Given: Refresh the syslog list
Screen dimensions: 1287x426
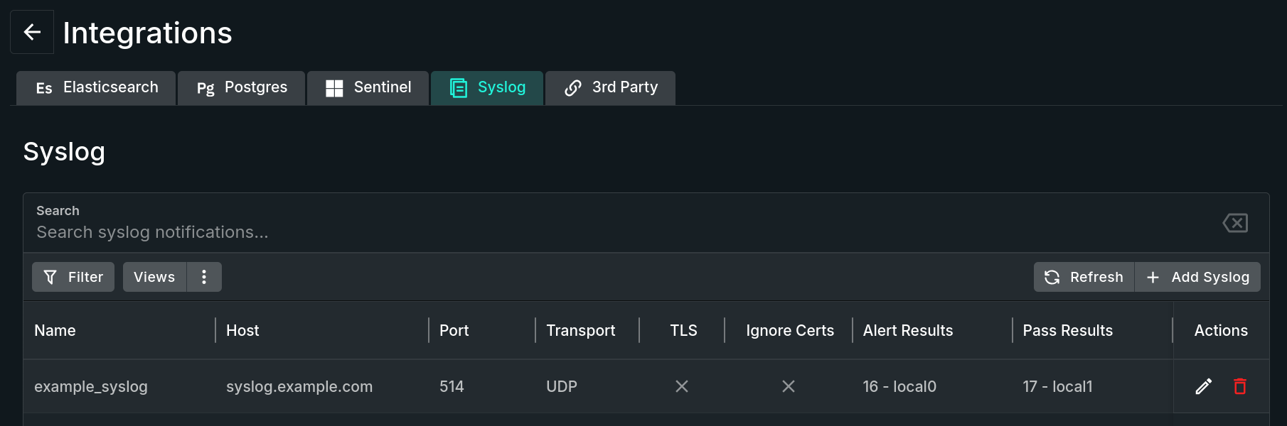Looking at the screenshot, I should click(1084, 277).
